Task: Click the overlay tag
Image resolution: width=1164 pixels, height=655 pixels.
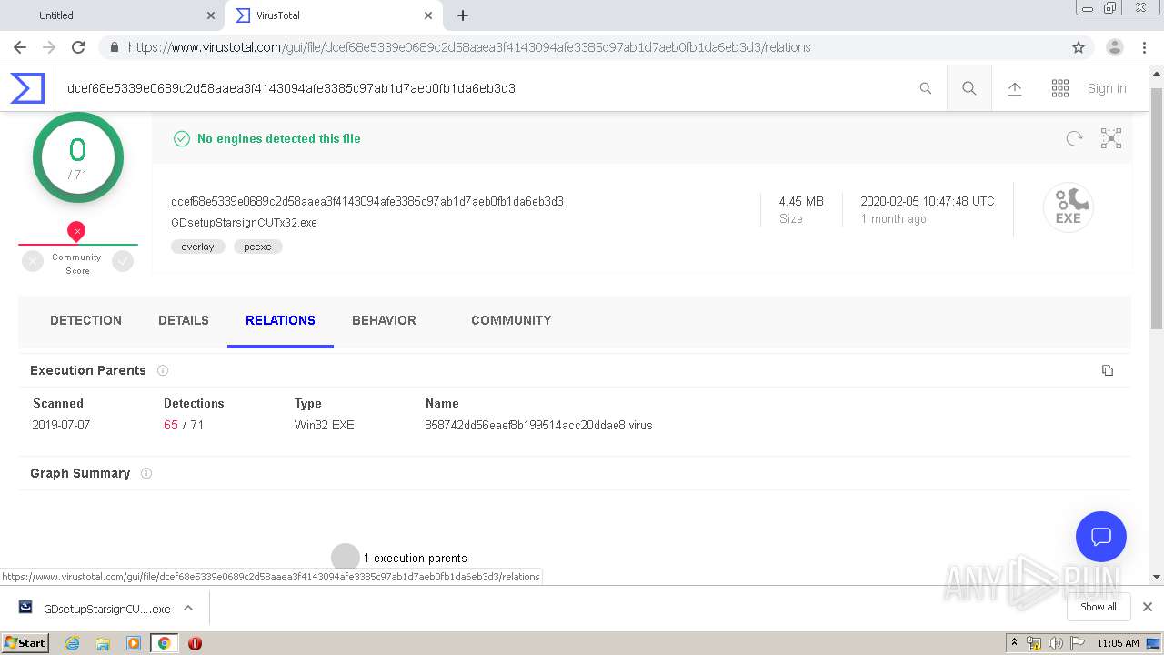Action: (x=197, y=247)
